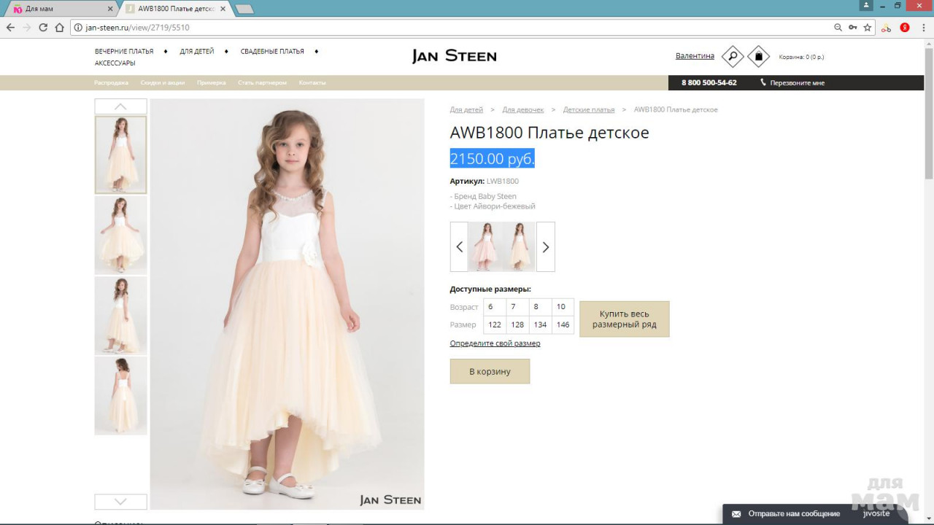Screen dimensions: 934x525
Task: Open the shopping bag cart icon
Action: 758,56
